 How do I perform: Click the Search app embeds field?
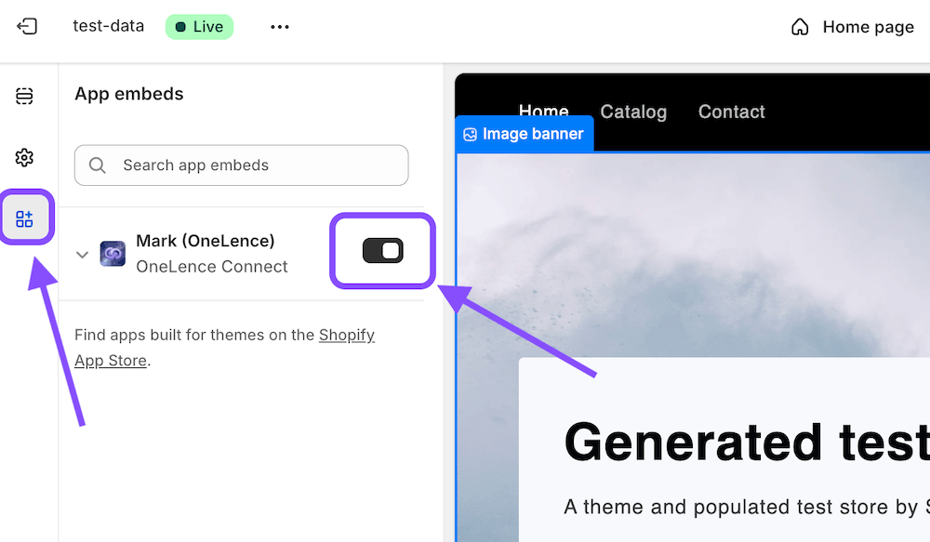[x=241, y=165]
